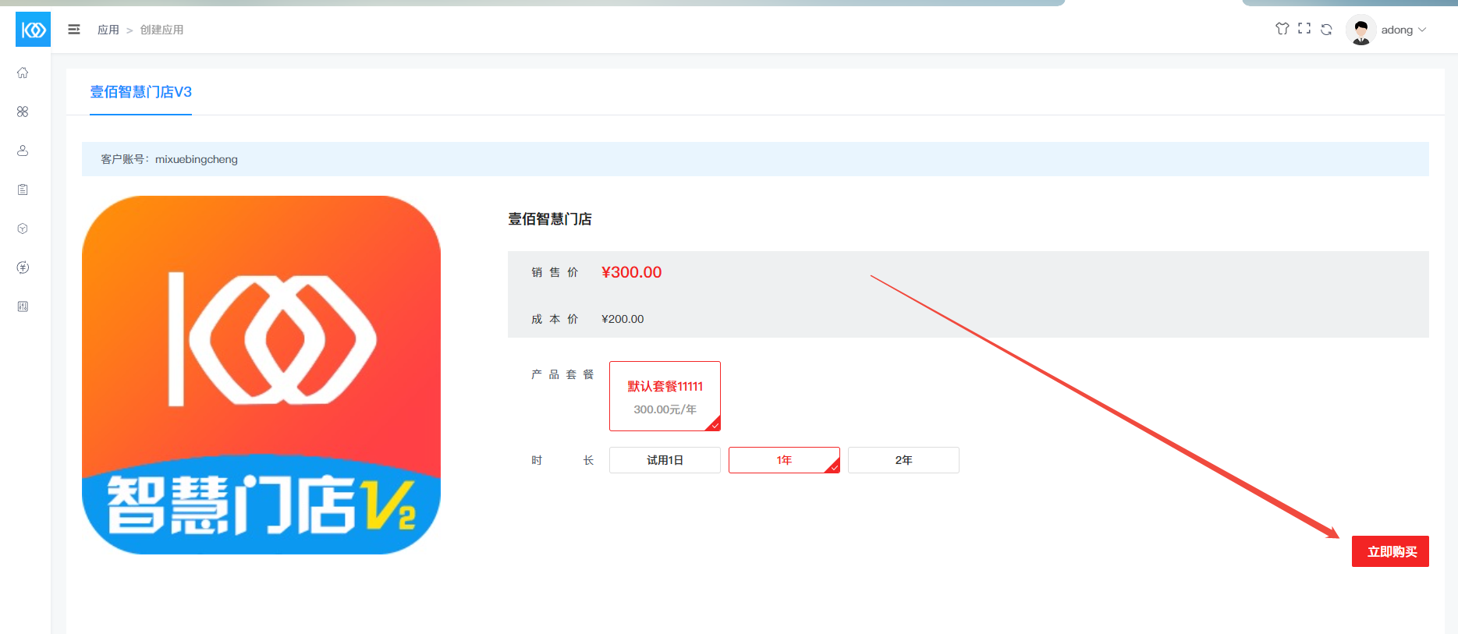Click the T-shirt theme icon
Image resolution: width=1458 pixels, height=634 pixels.
tap(1282, 29)
